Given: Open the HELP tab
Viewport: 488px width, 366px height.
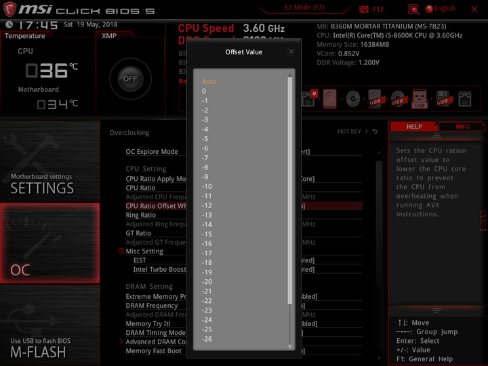Looking at the screenshot, I should tap(414, 127).
